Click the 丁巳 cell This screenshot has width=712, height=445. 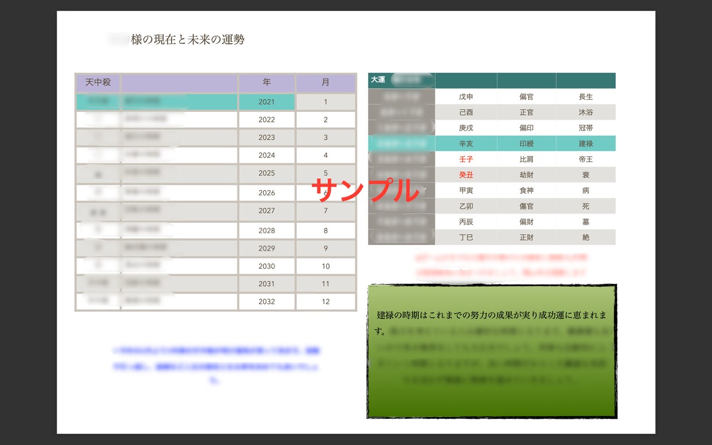(466, 237)
